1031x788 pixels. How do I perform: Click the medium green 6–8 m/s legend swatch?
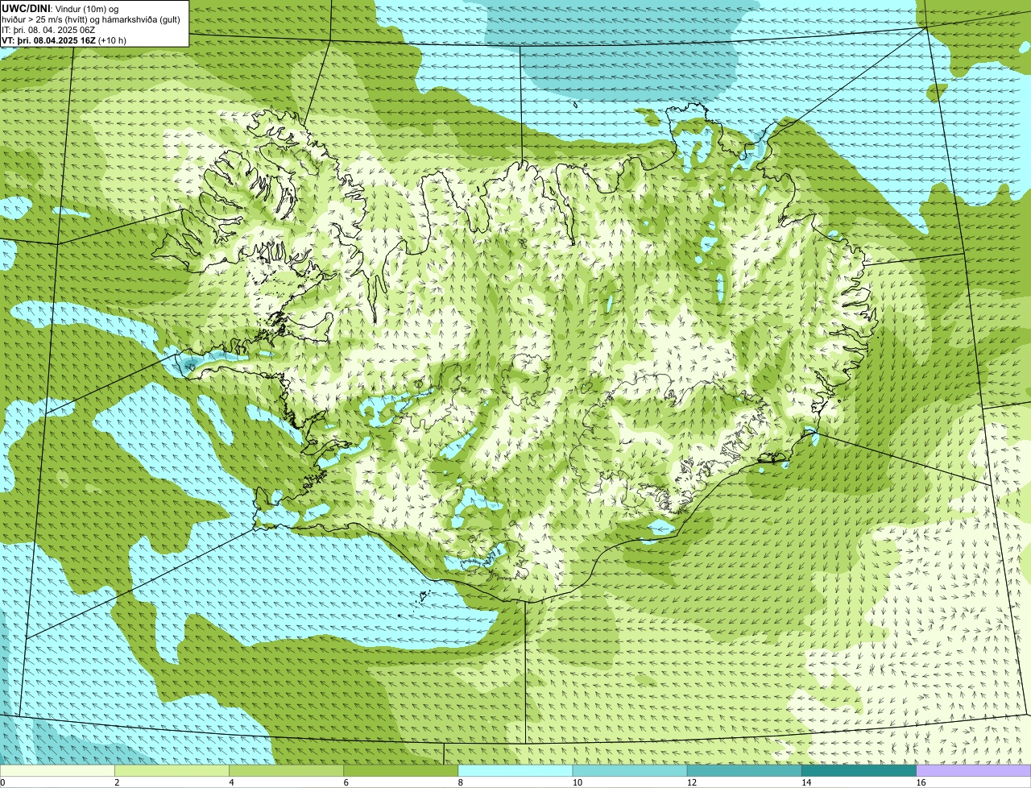tap(401, 770)
